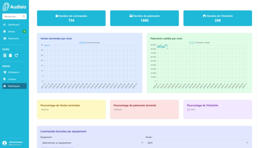This screenshot has width=260, height=148.
Task: Open Utilisateurs in Admin section
Action: coord(14,72)
